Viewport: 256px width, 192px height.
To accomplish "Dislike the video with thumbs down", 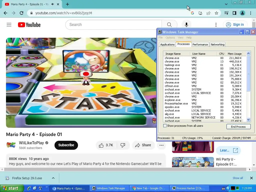I will coord(123,145).
